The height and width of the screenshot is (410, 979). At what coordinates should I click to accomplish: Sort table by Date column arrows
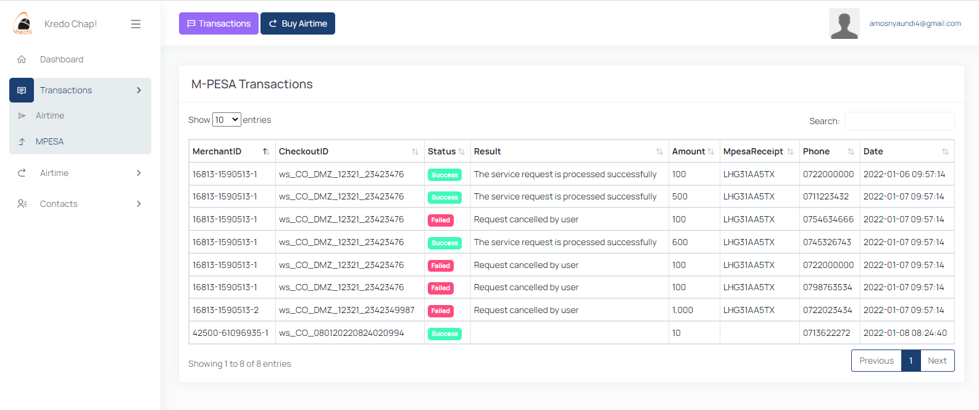(x=945, y=151)
